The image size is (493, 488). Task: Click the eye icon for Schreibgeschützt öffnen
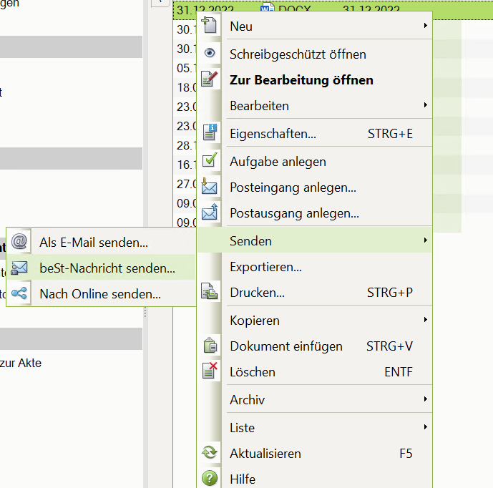point(210,53)
